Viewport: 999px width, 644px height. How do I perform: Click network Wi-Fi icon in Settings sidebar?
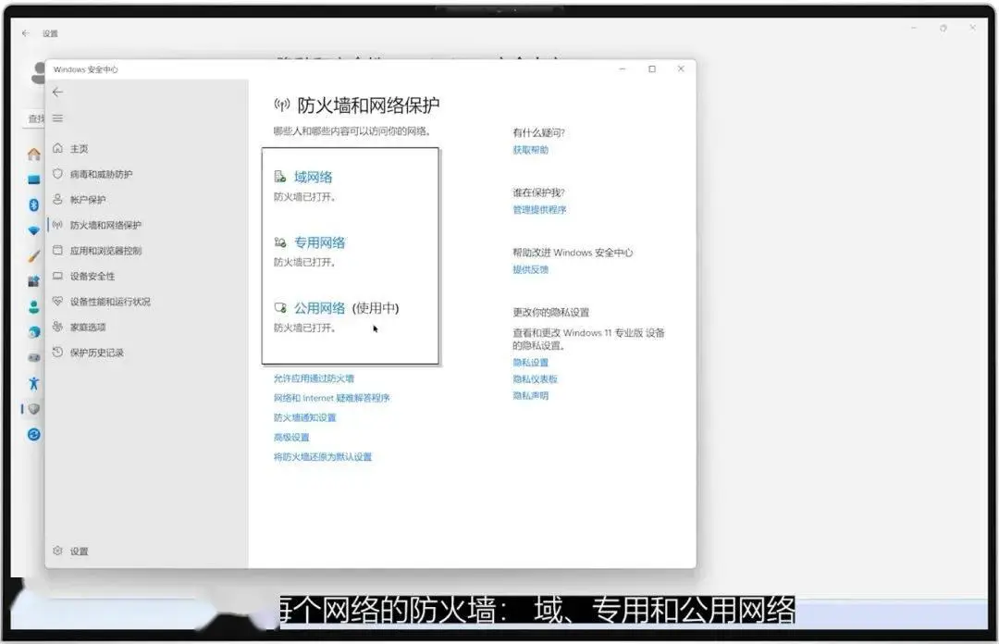tap(34, 230)
